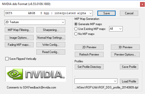Viewport: 145px width, 94px height.
Task: Click the window title NVIDIA dds Format
Action: click(26, 4)
